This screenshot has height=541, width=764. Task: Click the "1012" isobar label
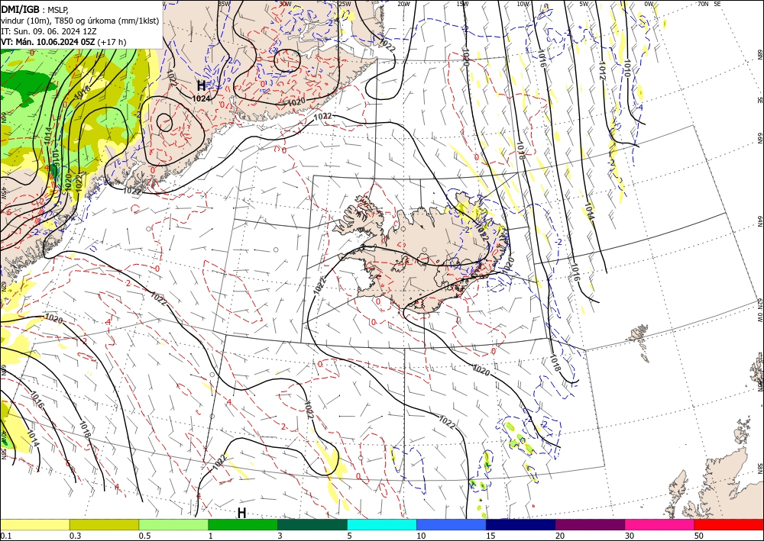602,71
